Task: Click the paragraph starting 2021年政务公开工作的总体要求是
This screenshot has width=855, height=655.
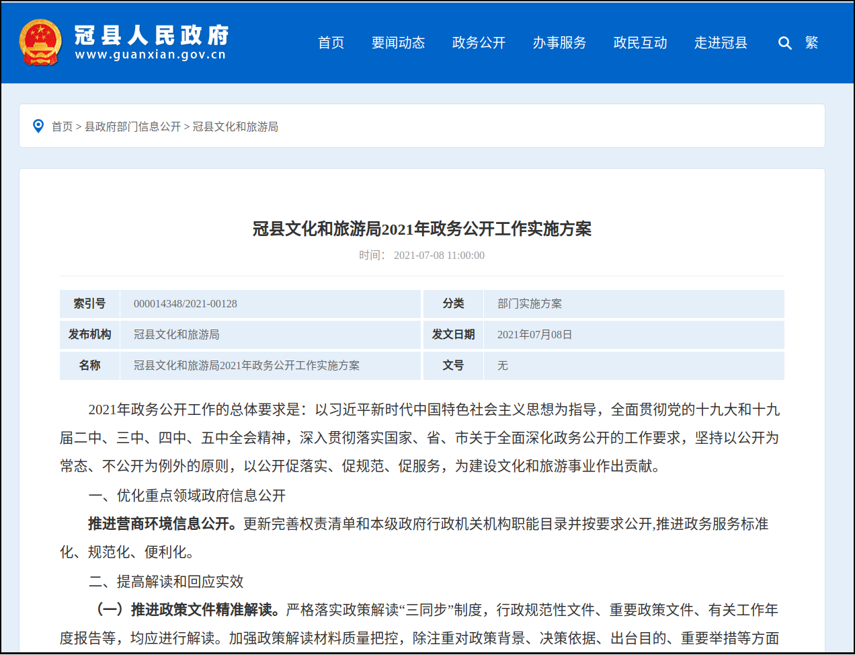Action: (x=420, y=438)
